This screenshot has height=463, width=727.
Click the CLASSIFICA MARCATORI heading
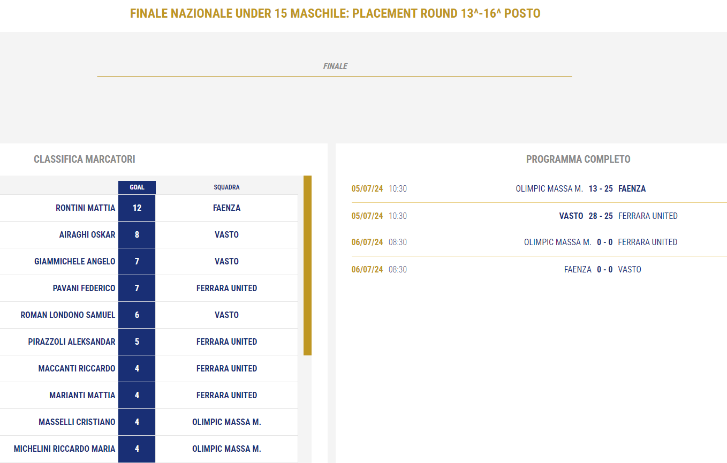pos(85,159)
